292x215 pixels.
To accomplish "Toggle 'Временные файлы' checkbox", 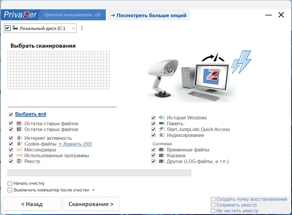I will click(x=154, y=150).
